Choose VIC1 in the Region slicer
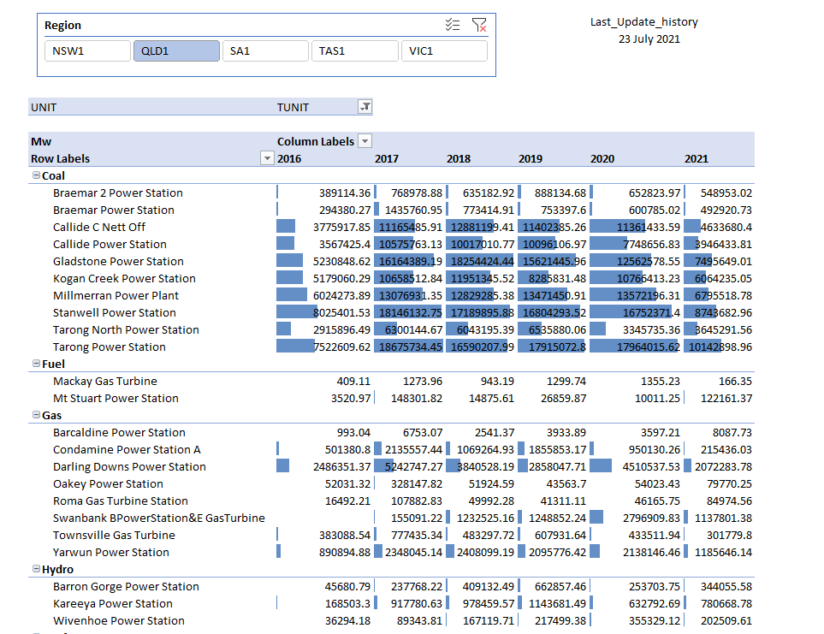Image resolution: width=824 pixels, height=634 pixels. coord(443,51)
